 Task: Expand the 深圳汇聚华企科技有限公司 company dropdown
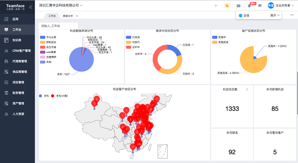pyautogui.click(x=61, y=5)
